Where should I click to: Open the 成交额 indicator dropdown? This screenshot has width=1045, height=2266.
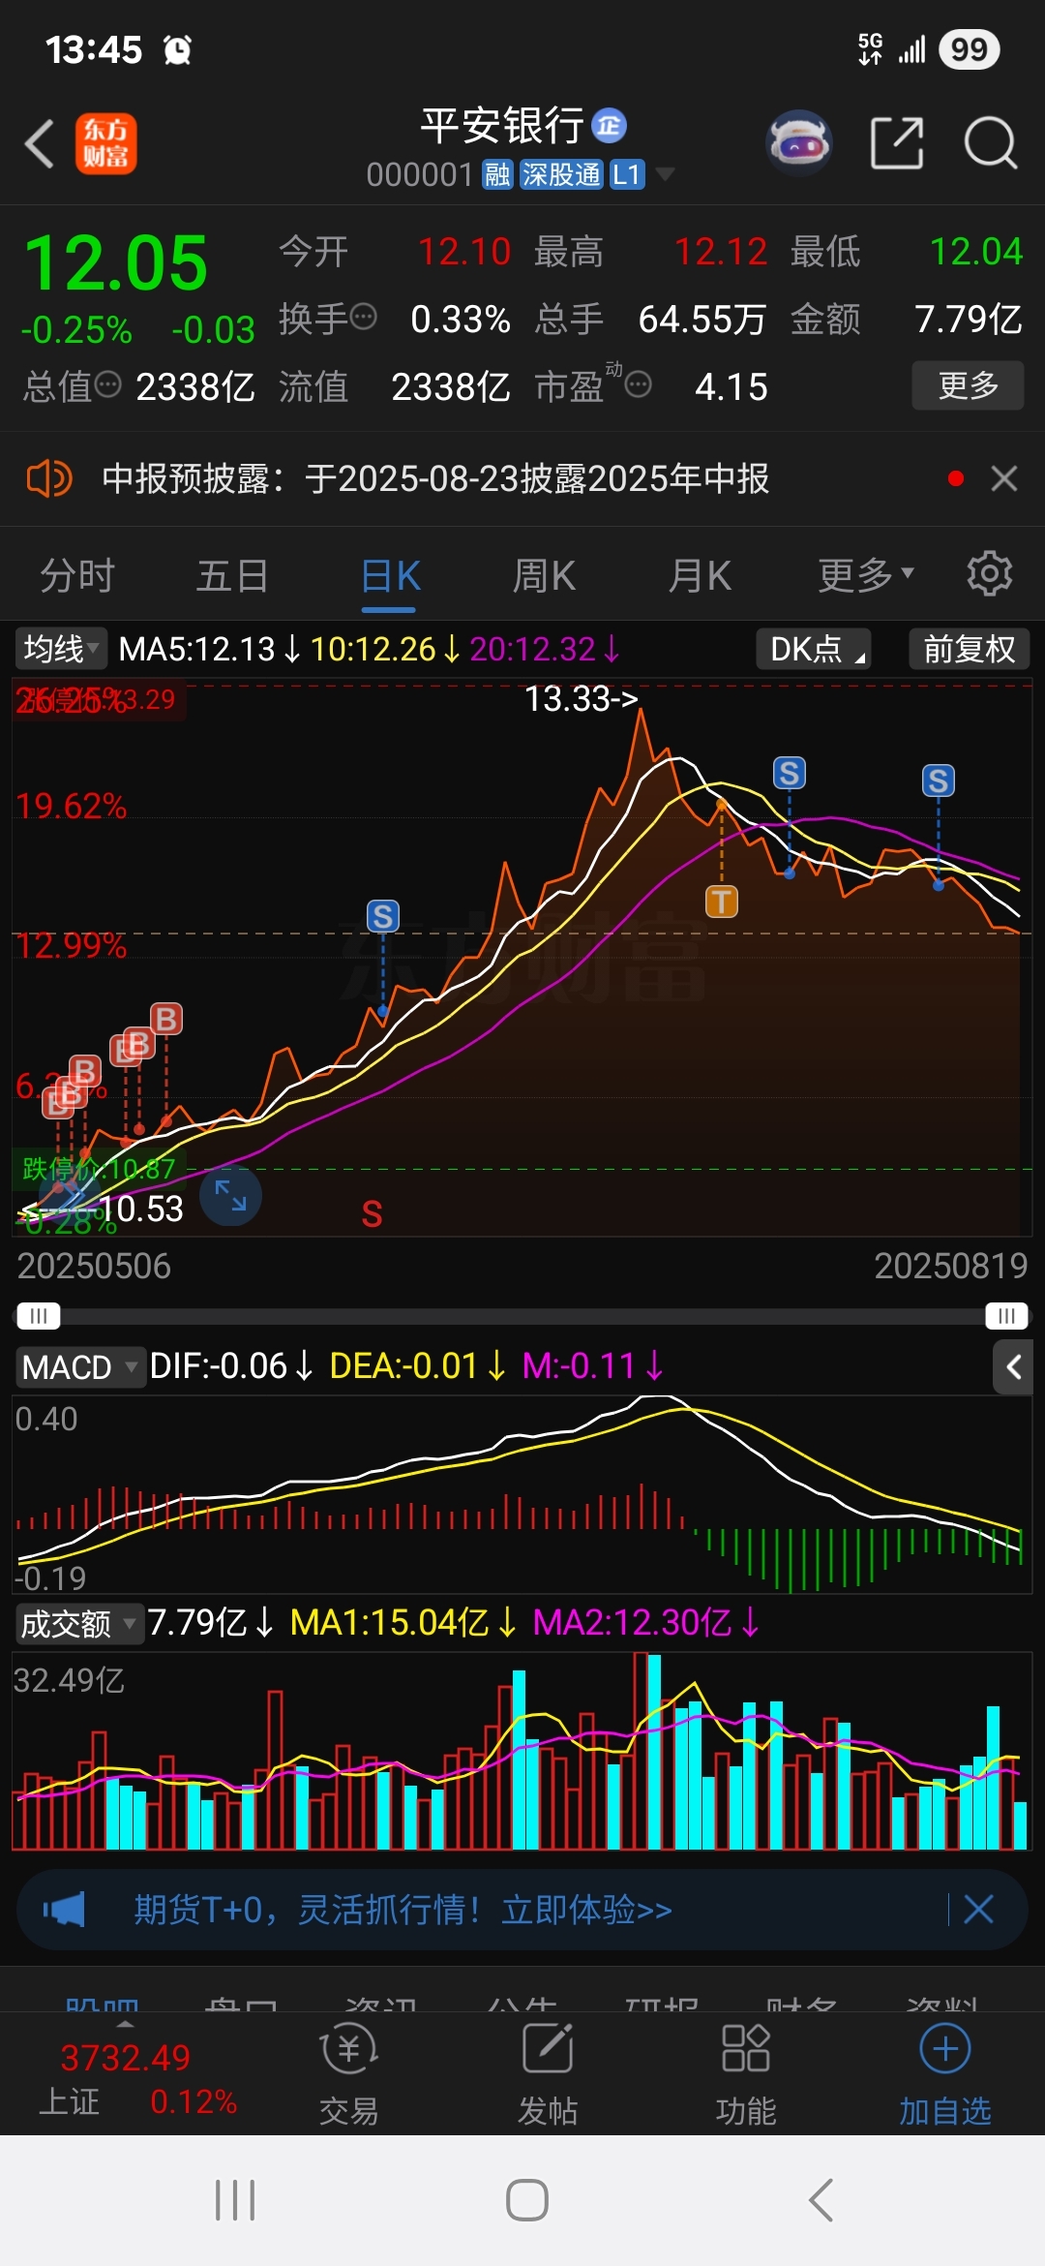point(79,1623)
